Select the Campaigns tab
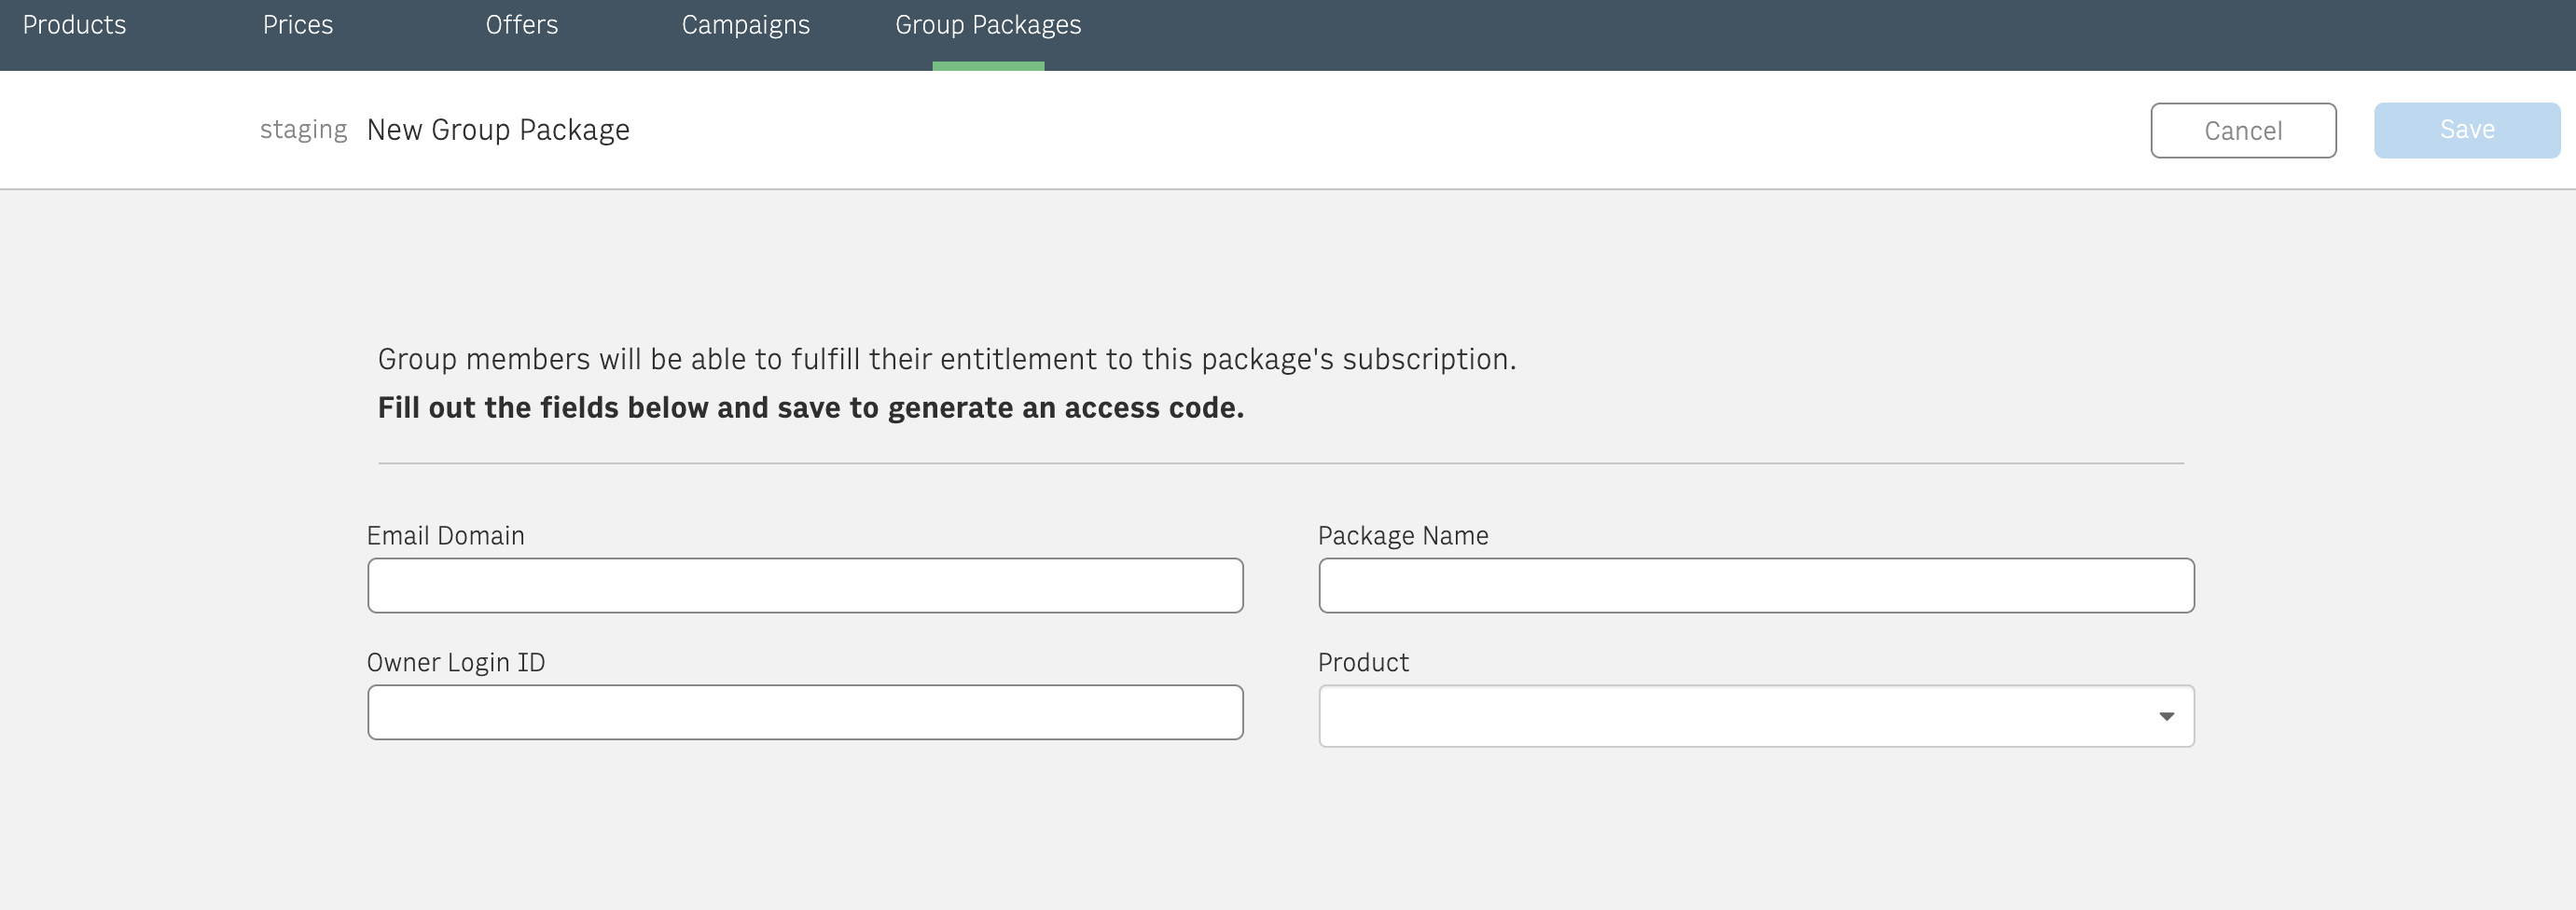The height and width of the screenshot is (910, 2576). click(745, 25)
